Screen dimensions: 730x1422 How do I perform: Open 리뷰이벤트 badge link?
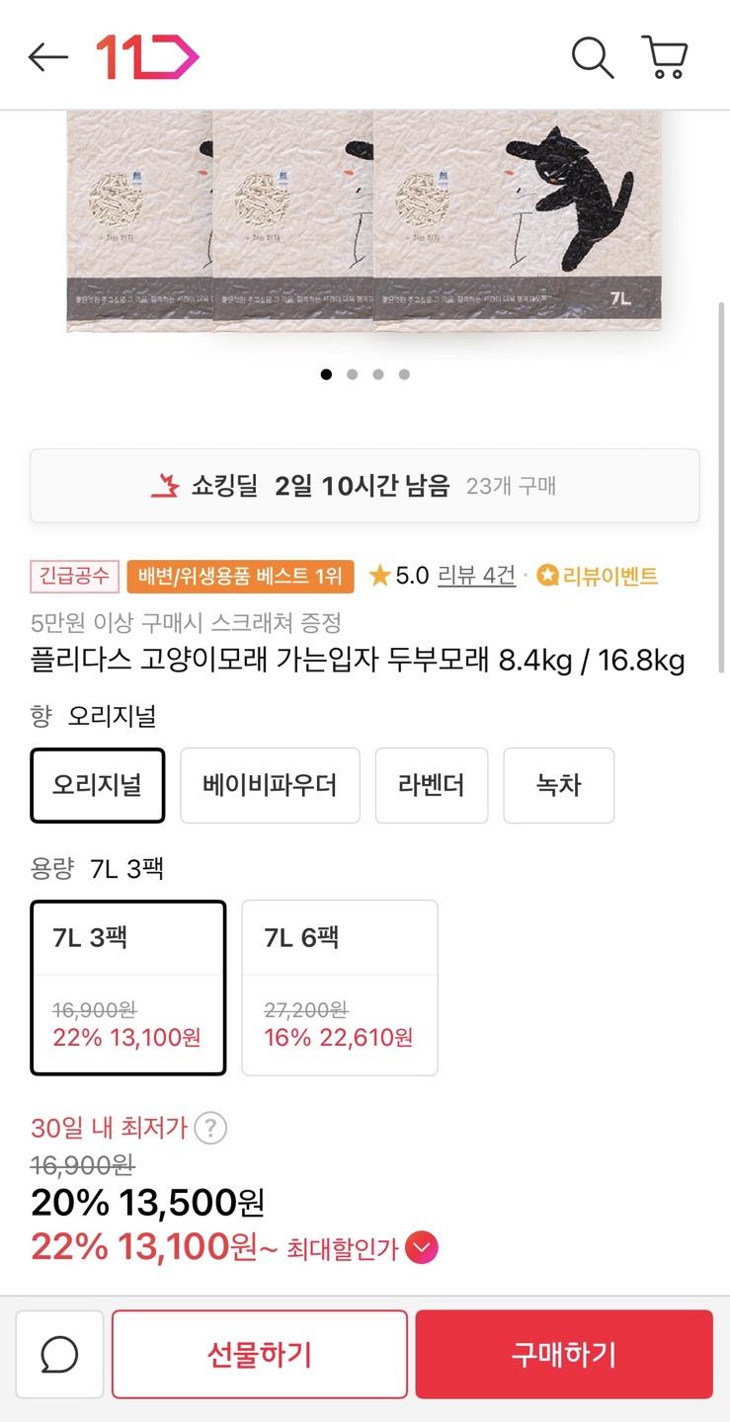tap(598, 576)
